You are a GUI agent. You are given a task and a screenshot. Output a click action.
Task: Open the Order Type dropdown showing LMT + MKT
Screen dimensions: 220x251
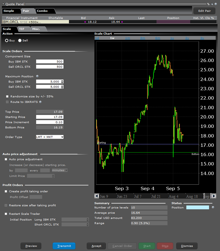tap(50, 137)
